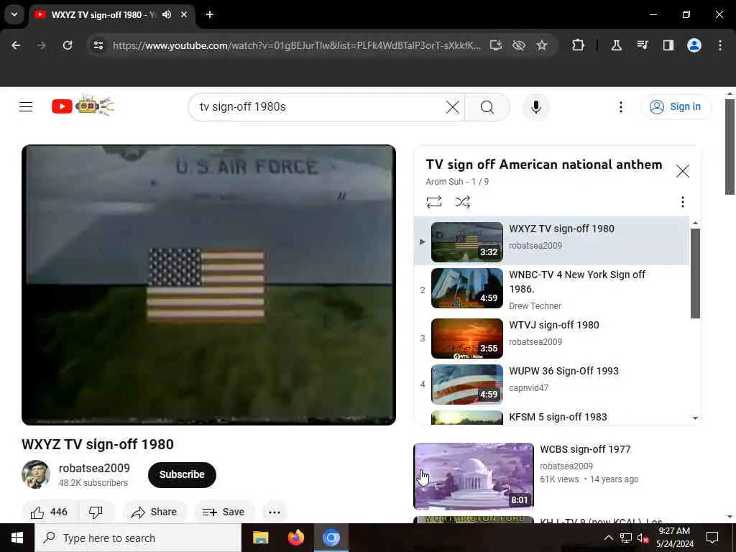Toggle shuffle playlist
The height and width of the screenshot is (552, 736).
pos(462,202)
